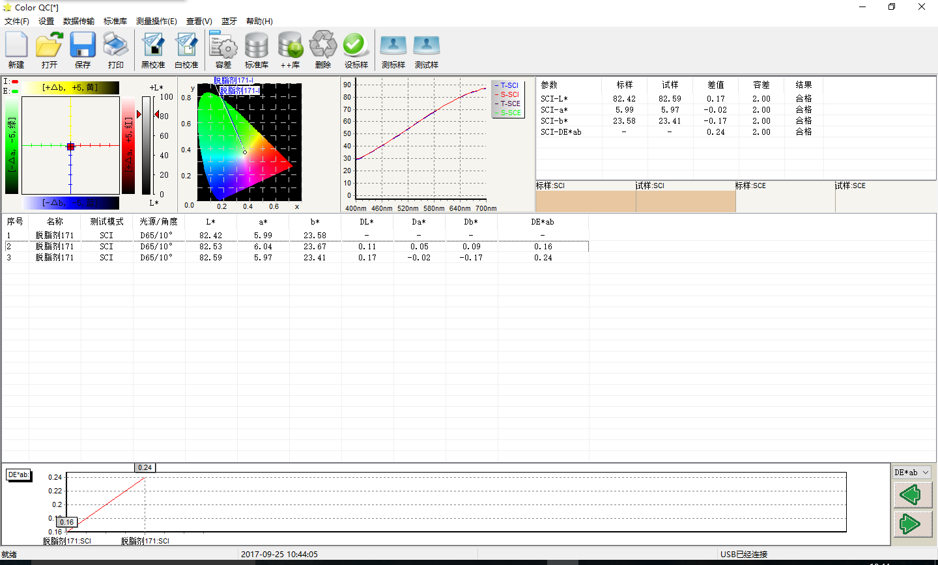Open the 蓝牙 menu
938x565 pixels.
click(229, 21)
